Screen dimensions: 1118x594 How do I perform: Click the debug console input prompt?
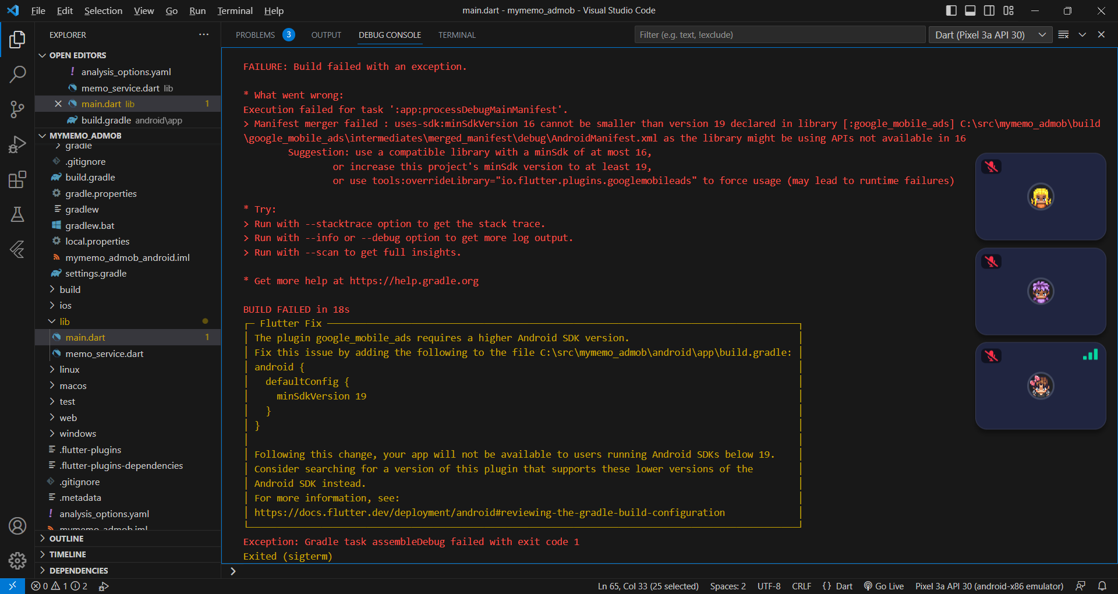point(670,571)
